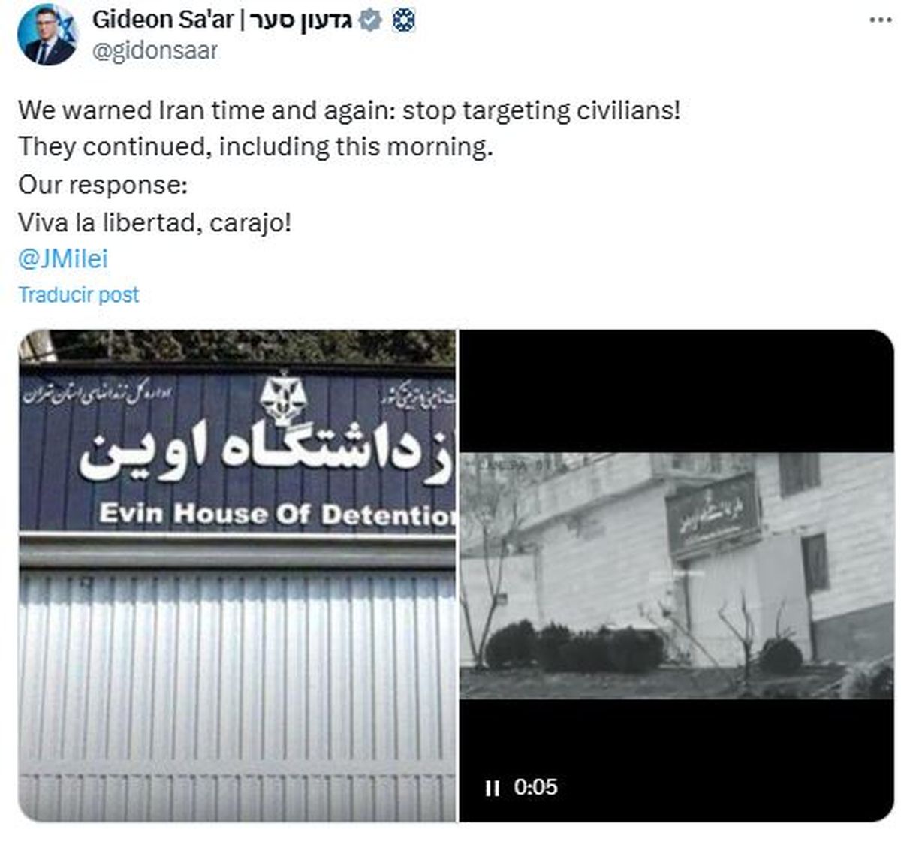Click the 'Our response:' text line

tap(103, 185)
